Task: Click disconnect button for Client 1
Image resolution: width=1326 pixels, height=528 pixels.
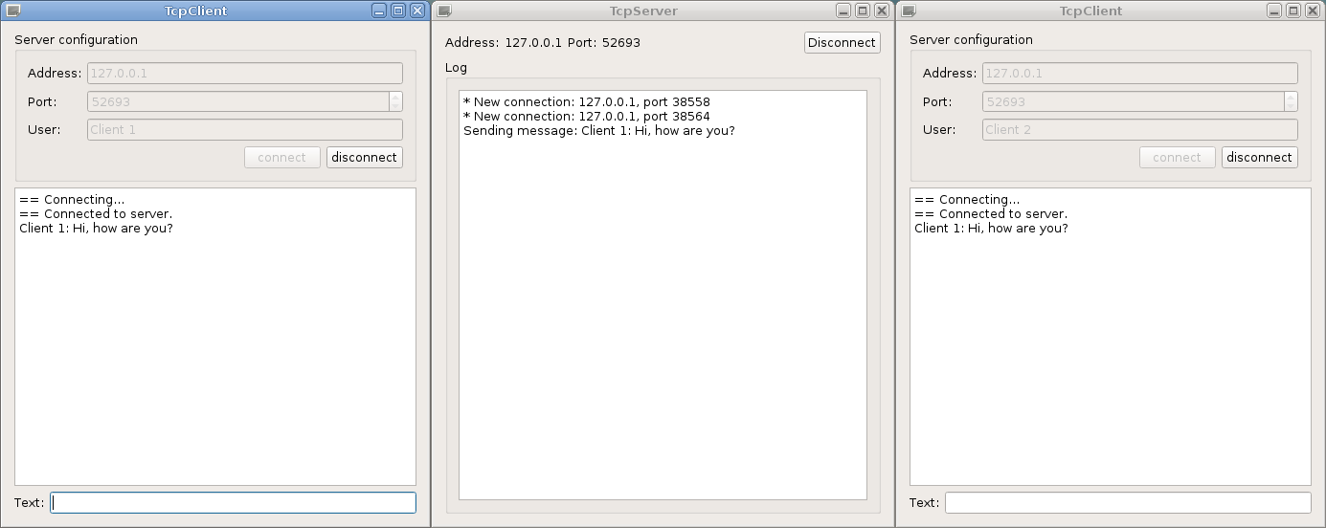Action: pos(365,157)
